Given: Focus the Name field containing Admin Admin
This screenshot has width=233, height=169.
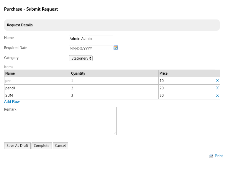Looking at the screenshot, I should [91, 39].
